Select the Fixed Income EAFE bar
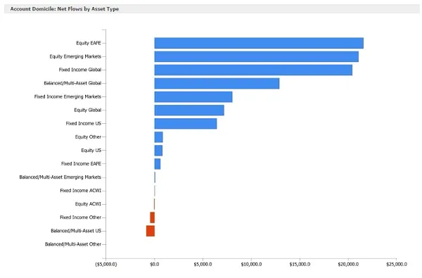The image size is (422, 278). pos(158,164)
